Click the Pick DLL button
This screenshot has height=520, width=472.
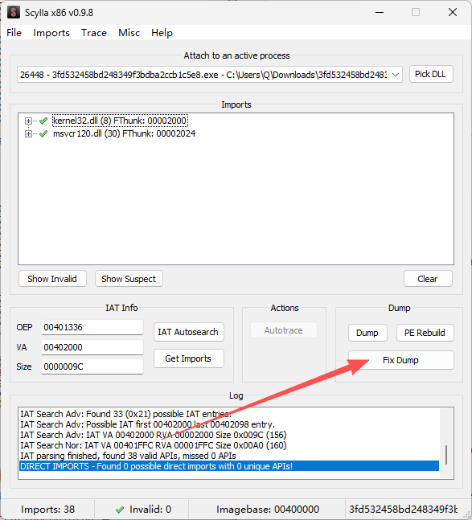431,74
